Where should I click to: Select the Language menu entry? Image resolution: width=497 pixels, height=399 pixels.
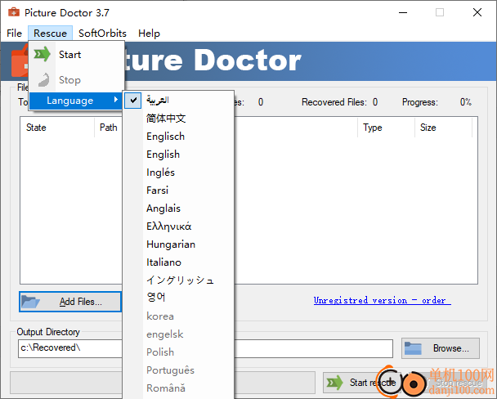(75, 101)
